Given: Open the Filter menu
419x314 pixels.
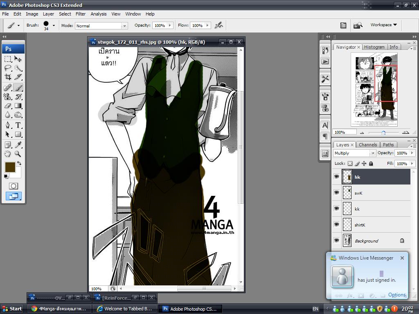Looking at the screenshot, I should 81,14.
